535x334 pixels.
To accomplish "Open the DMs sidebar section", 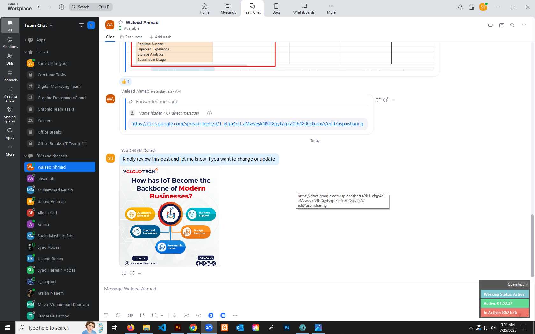I will click(10, 59).
